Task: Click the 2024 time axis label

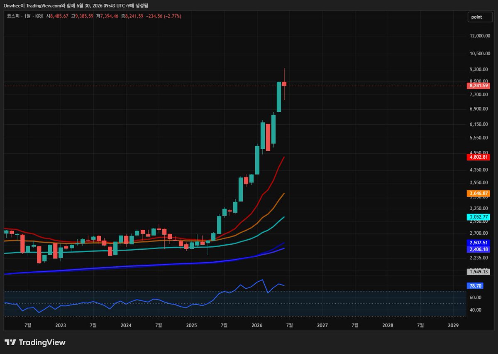Action: tap(126, 325)
